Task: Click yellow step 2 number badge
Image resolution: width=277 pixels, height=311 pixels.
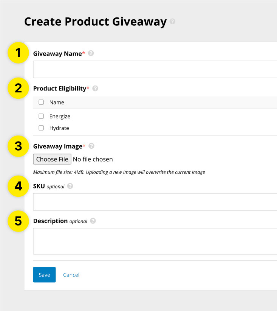Action: tap(18, 89)
